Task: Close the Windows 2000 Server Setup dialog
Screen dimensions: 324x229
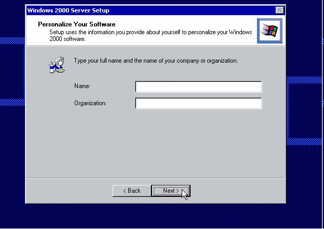Action: (279, 10)
